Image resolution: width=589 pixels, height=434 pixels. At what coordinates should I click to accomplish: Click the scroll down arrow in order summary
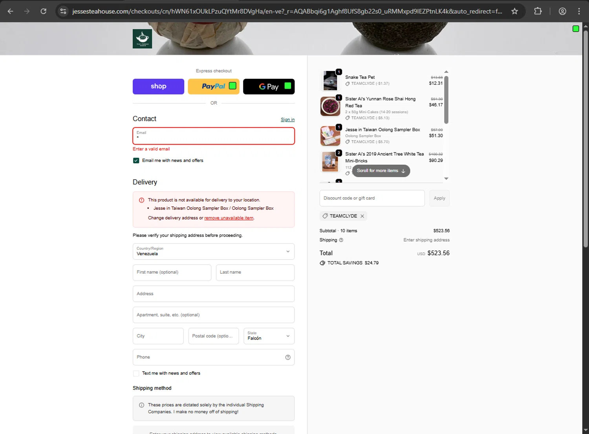446,179
